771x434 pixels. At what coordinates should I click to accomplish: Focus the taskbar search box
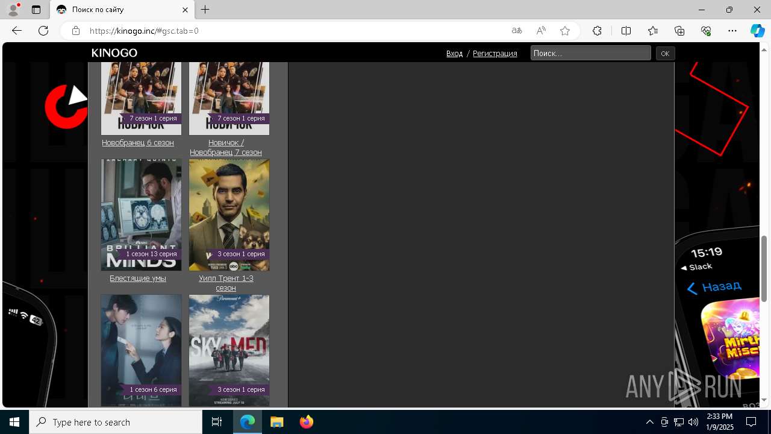click(x=116, y=422)
